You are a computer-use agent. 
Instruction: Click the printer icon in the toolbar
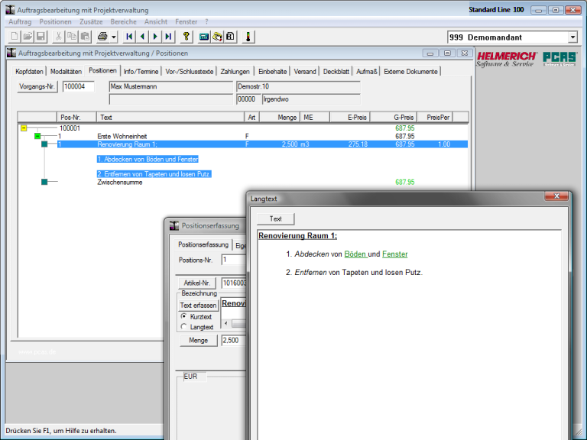102,37
